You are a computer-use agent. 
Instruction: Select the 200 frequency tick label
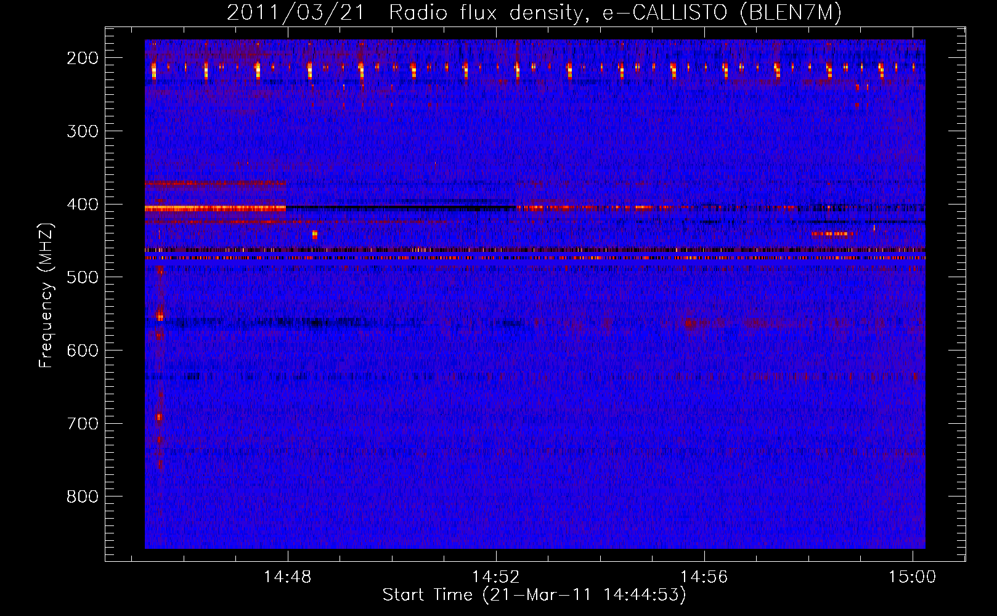82,58
